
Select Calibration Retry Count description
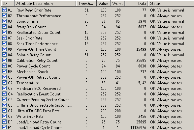[x=37, y=61]
